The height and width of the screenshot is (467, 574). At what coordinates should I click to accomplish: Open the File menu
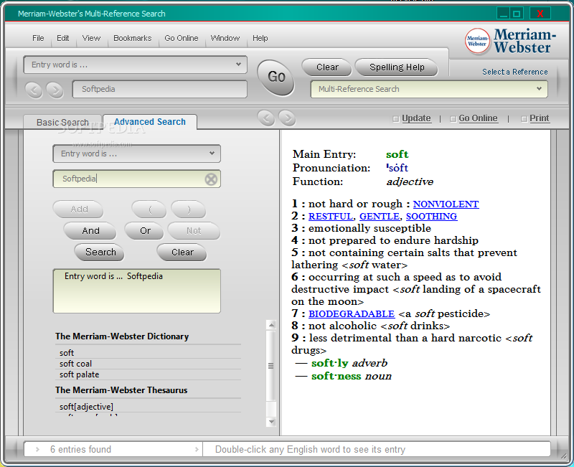[x=38, y=38]
